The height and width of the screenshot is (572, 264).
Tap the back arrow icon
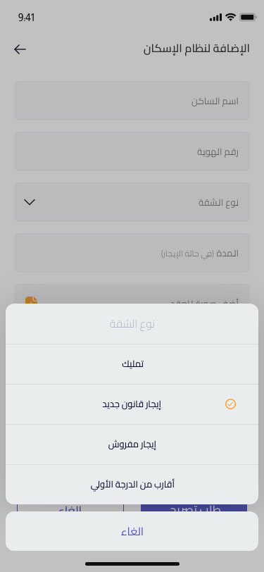tap(20, 49)
